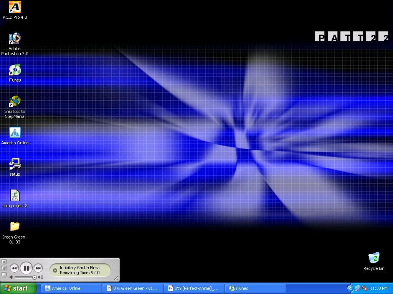This screenshot has height=294, width=393.
Task: Switch to America Online taskbar window
Action: click(71, 289)
